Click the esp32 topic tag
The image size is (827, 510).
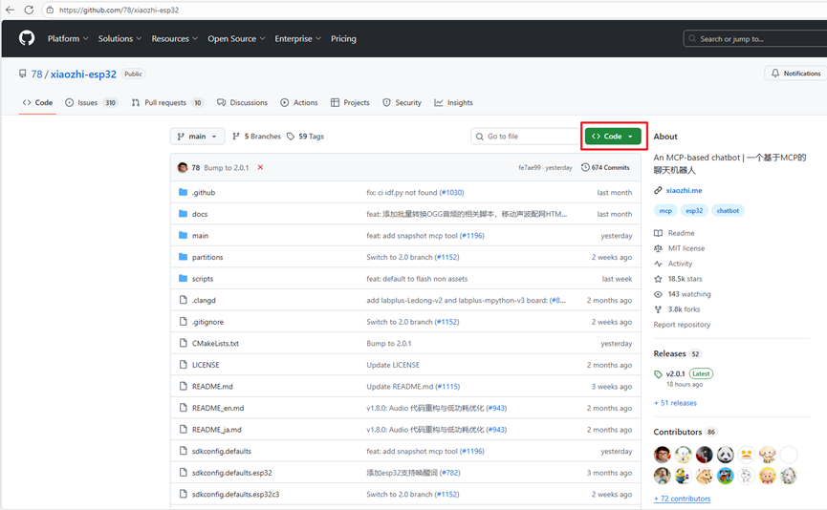pos(694,210)
